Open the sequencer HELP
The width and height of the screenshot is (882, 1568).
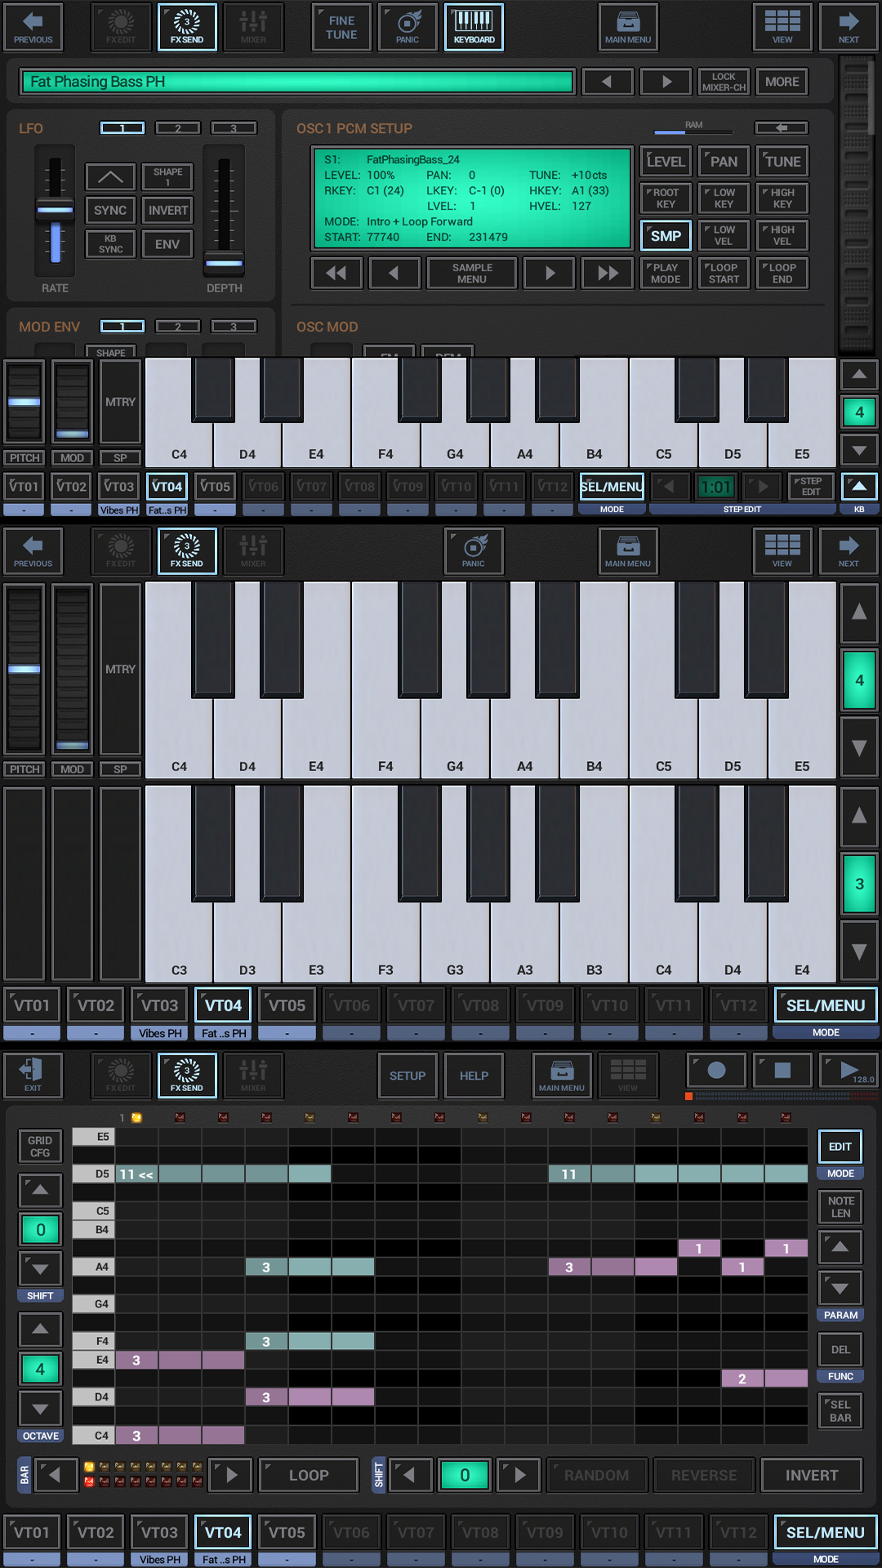(474, 1076)
